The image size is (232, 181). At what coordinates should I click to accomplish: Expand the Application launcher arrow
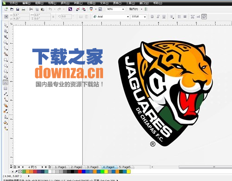pyautogui.click(x=96, y=9)
